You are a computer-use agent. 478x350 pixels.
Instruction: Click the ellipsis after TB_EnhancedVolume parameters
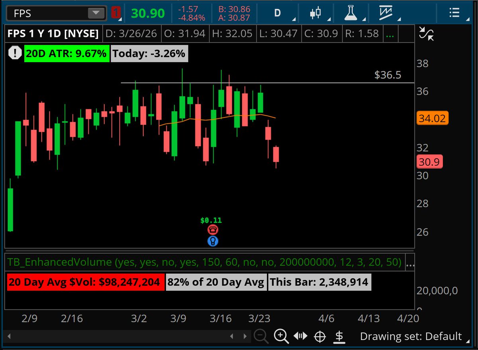coord(409,262)
